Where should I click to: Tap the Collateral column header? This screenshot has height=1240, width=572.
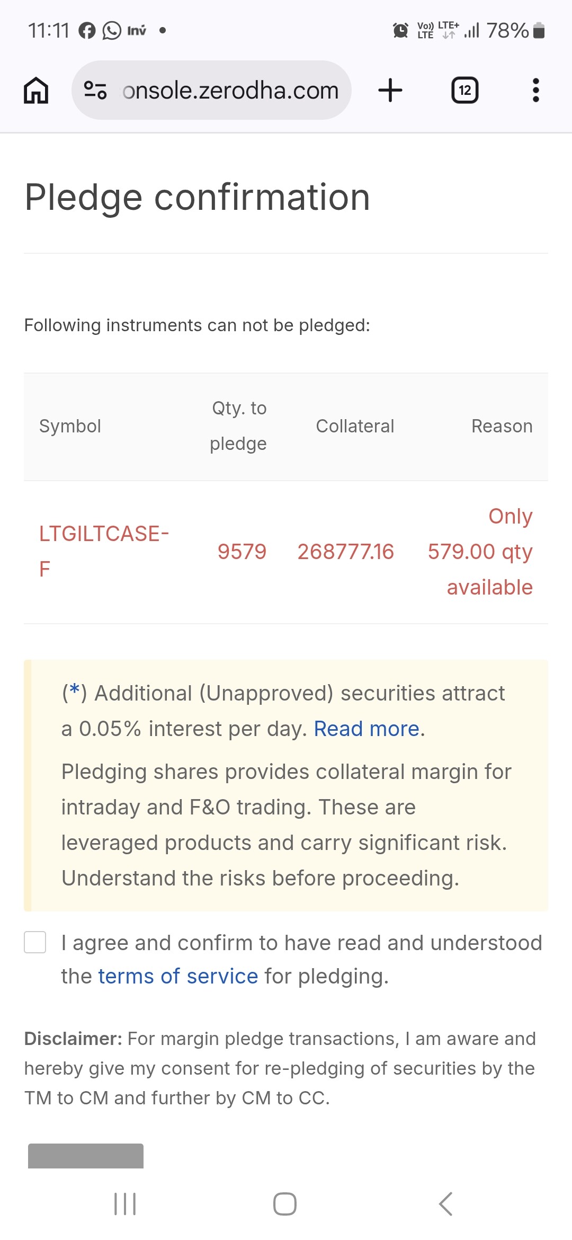355,426
